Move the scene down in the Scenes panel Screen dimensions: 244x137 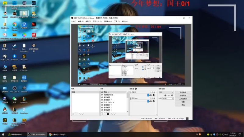(x=83, y=114)
